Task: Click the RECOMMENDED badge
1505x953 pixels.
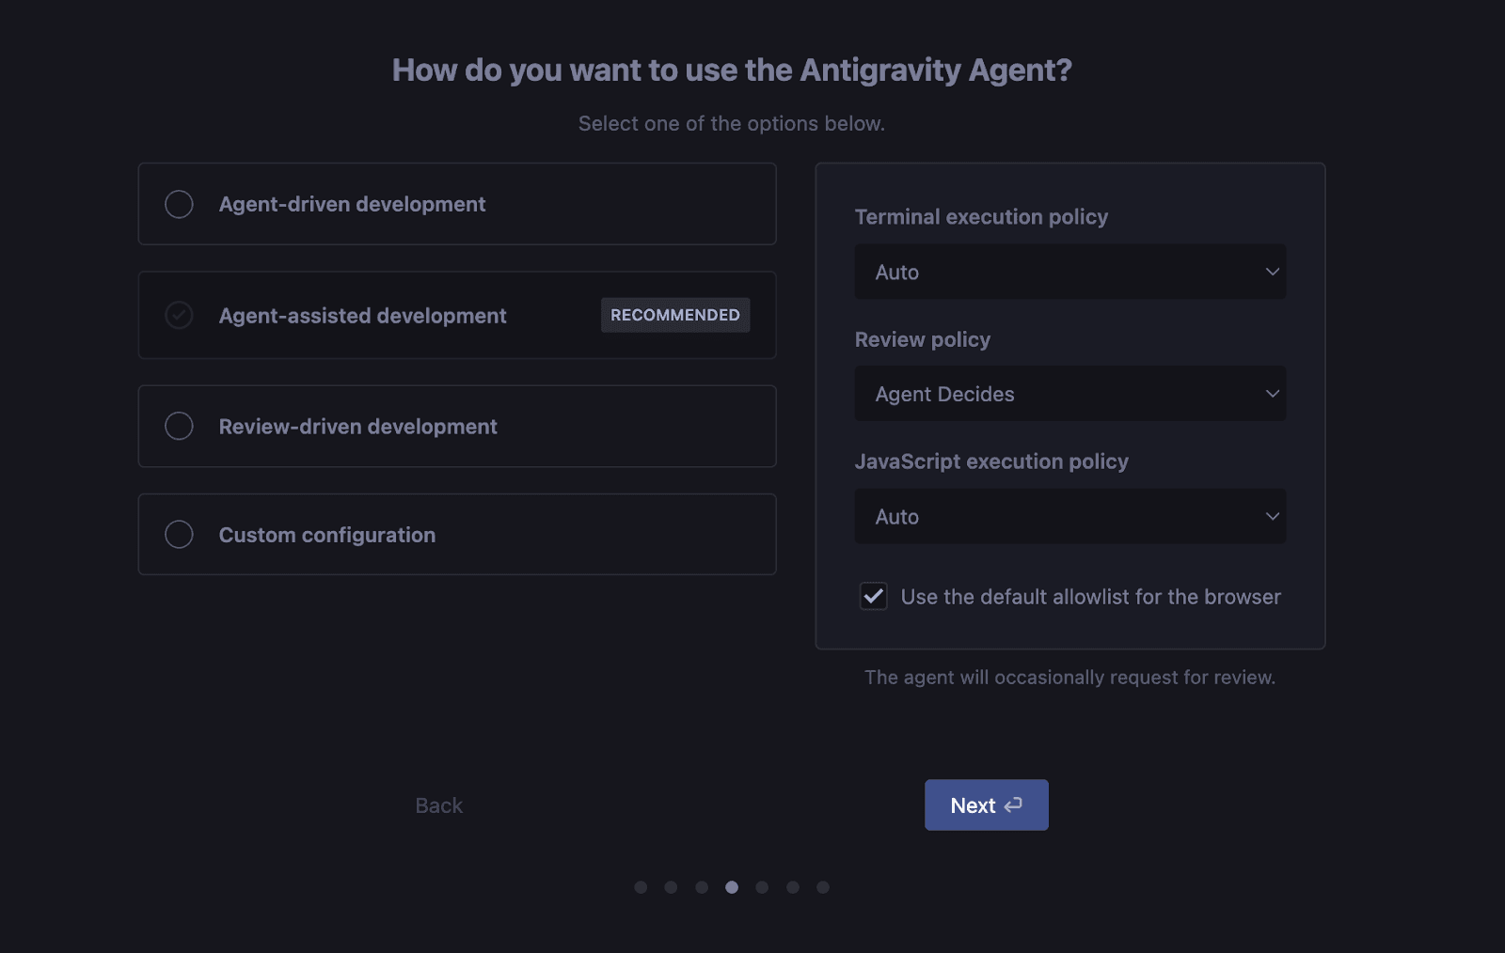Action: tap(674, 315)
